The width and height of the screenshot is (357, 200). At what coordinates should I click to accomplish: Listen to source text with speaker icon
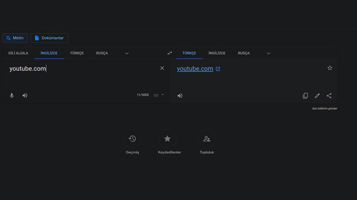coord(25,95)
